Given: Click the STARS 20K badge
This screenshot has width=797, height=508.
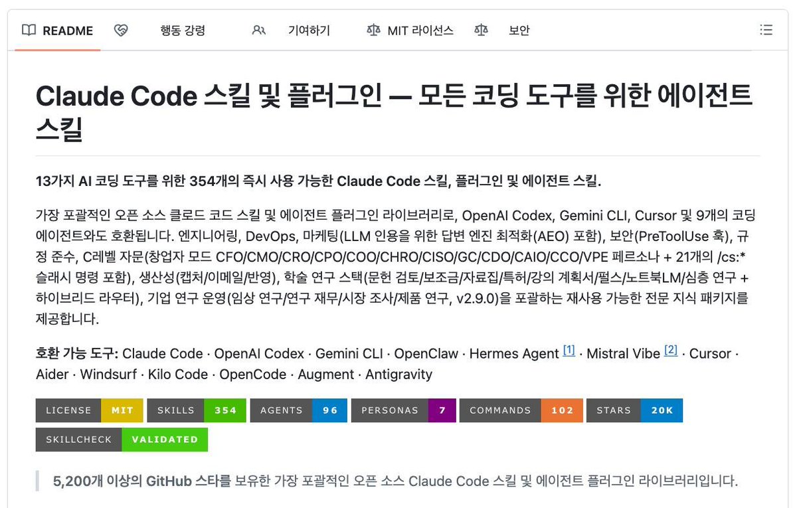Looking at the screenshot, I should click(635, 410).
